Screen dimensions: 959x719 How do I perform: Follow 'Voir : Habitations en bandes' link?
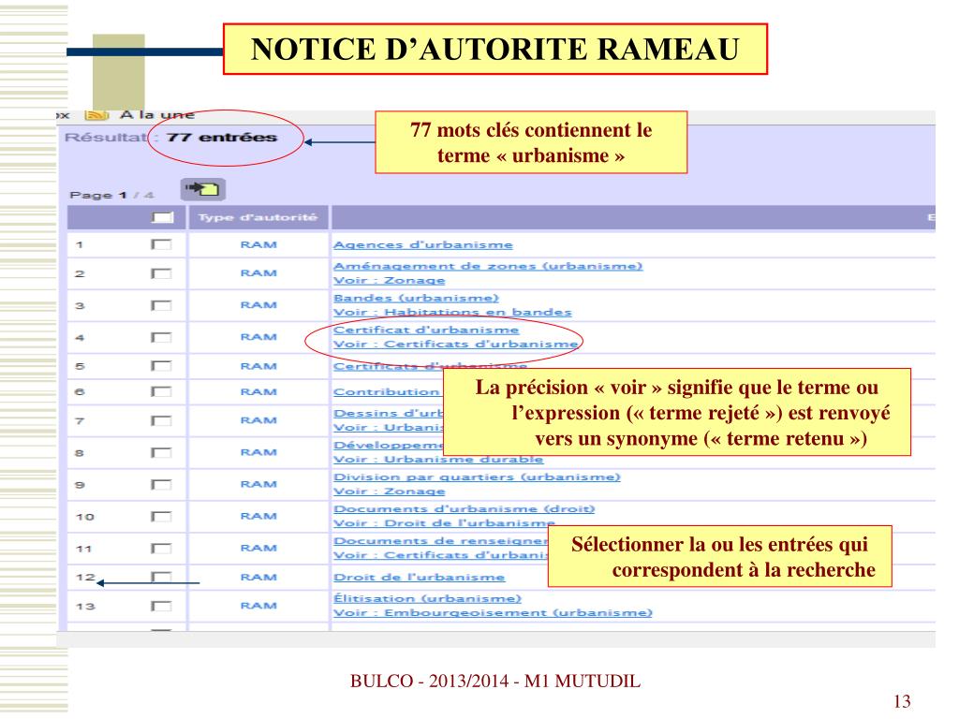point(452,312)
